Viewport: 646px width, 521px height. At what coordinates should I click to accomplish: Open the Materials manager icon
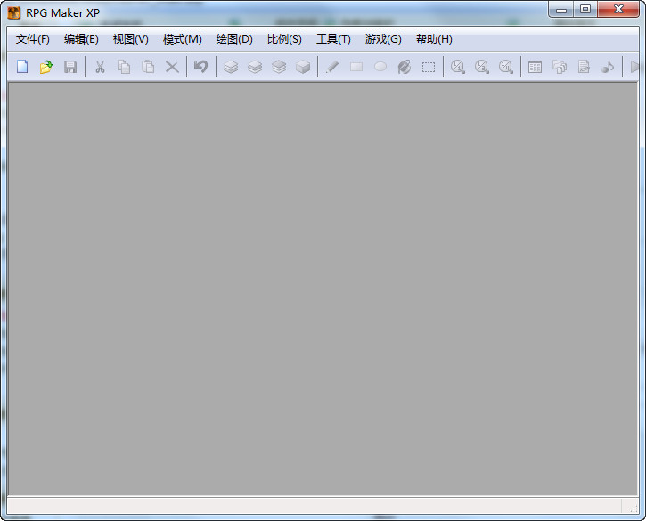pos(560,67)
